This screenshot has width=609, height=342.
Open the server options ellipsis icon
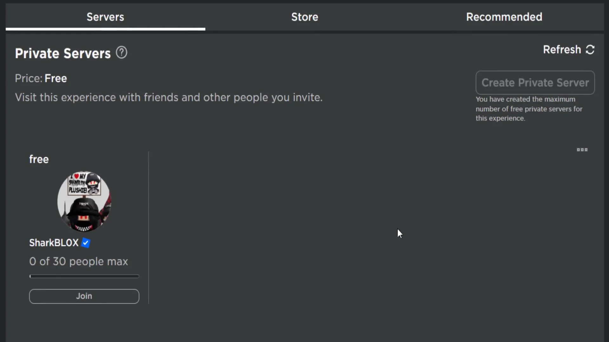pos(582,150)
